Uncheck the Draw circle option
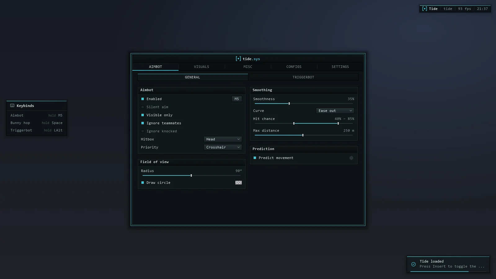The height and width of the screenshot is (279, 496). pyautogui.click(x=143, y=183)
